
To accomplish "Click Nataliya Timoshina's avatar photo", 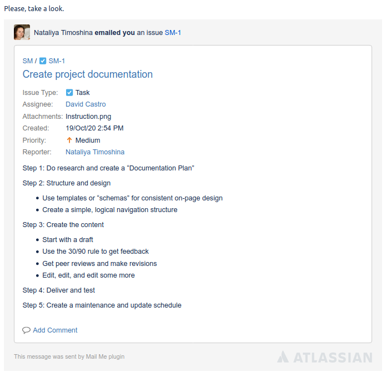I will point(22,32).
